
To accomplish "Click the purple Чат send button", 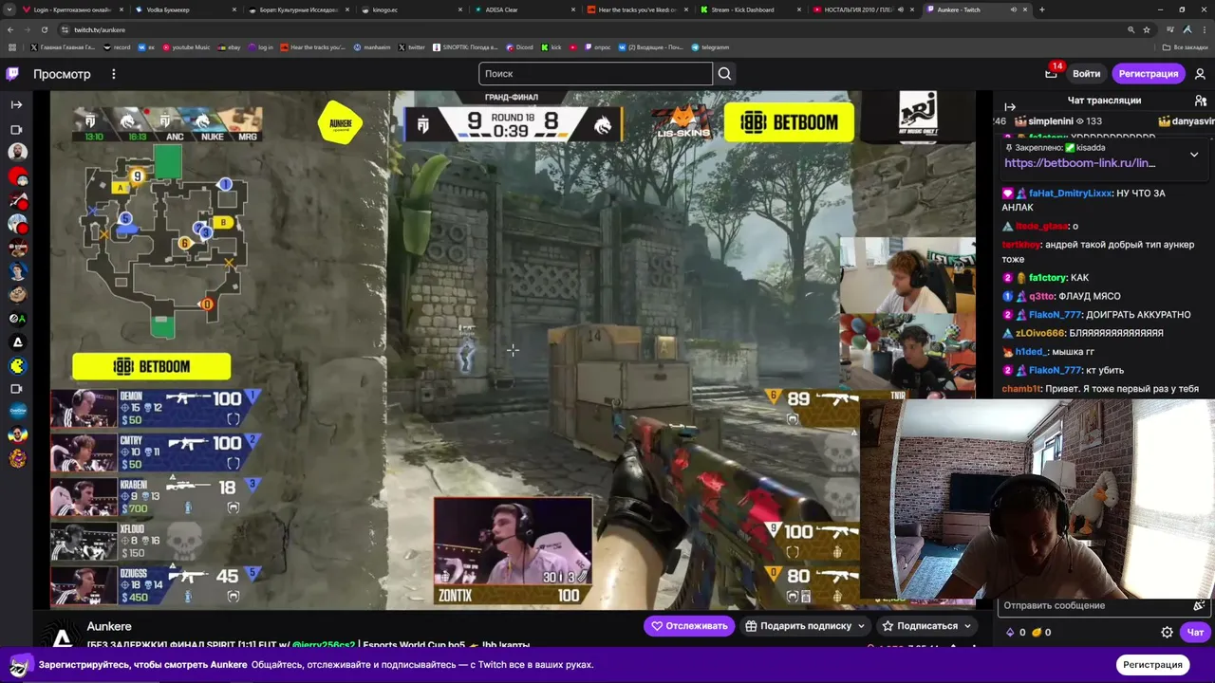I will 1195,632.
